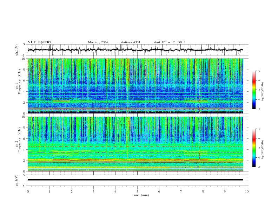
Task: Click the ch.1 frequency axis "10" tick label
Action: [x=24, y=59]
